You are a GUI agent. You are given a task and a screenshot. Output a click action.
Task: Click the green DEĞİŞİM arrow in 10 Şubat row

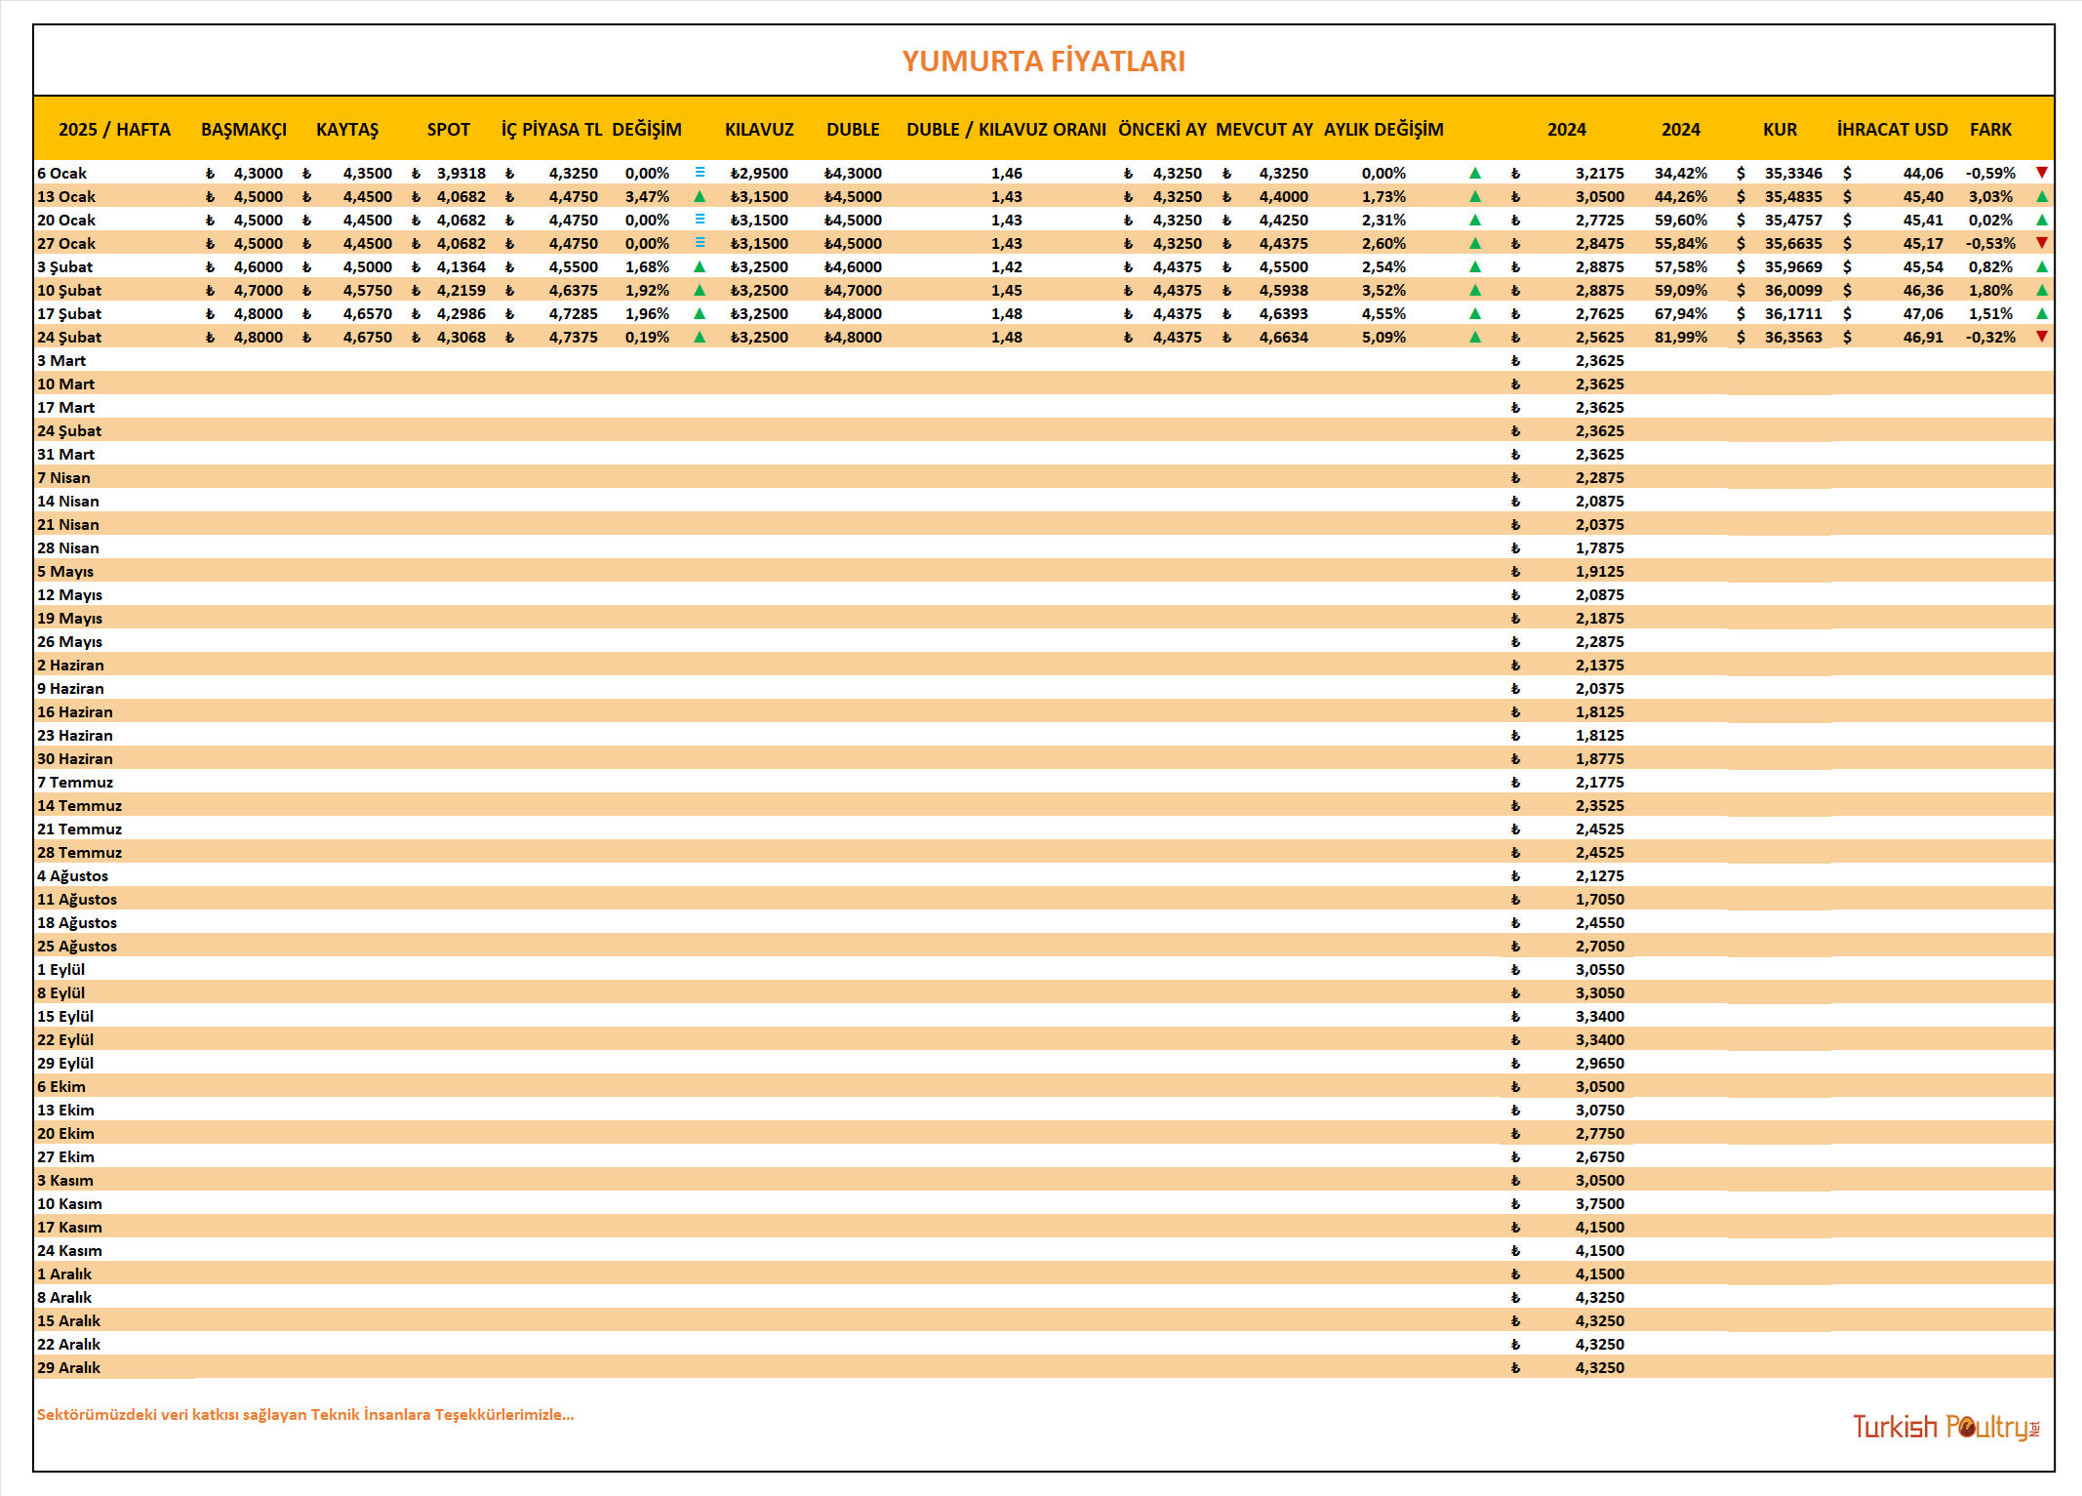click(x=700, y=290)
